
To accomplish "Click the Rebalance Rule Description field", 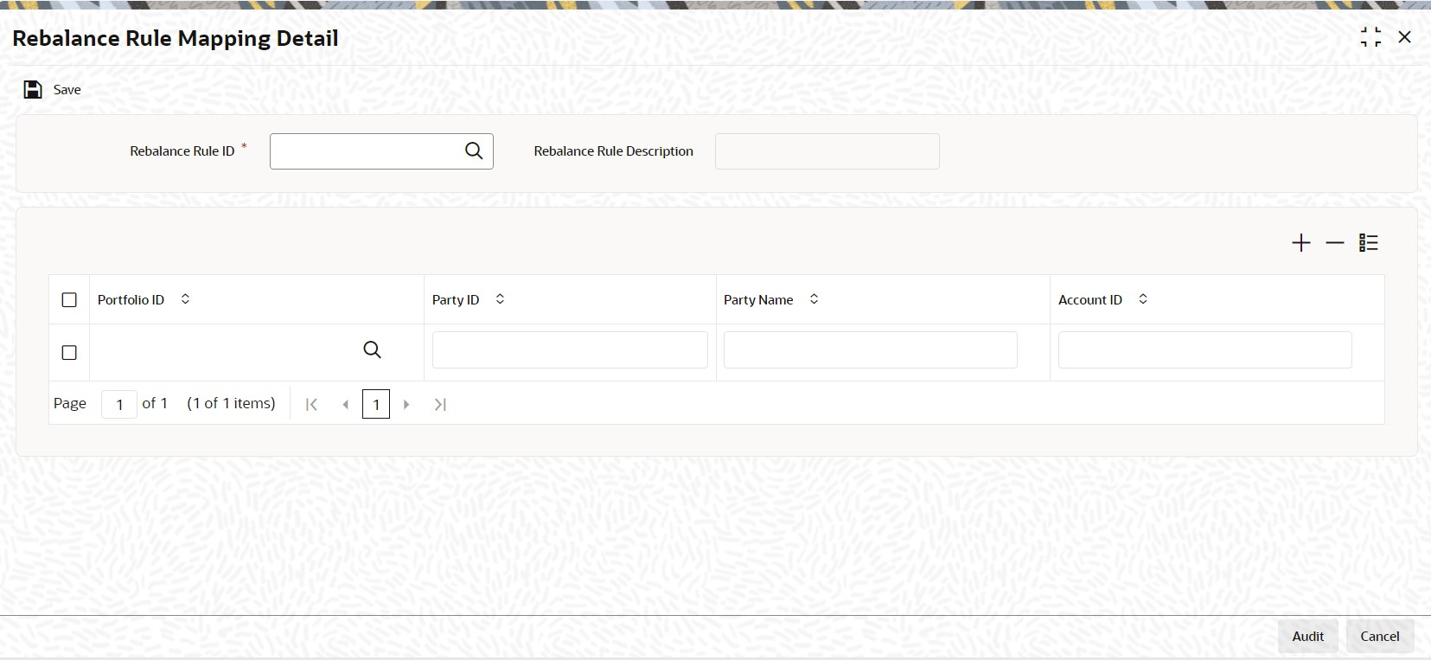I will click(x=827, y=151).
